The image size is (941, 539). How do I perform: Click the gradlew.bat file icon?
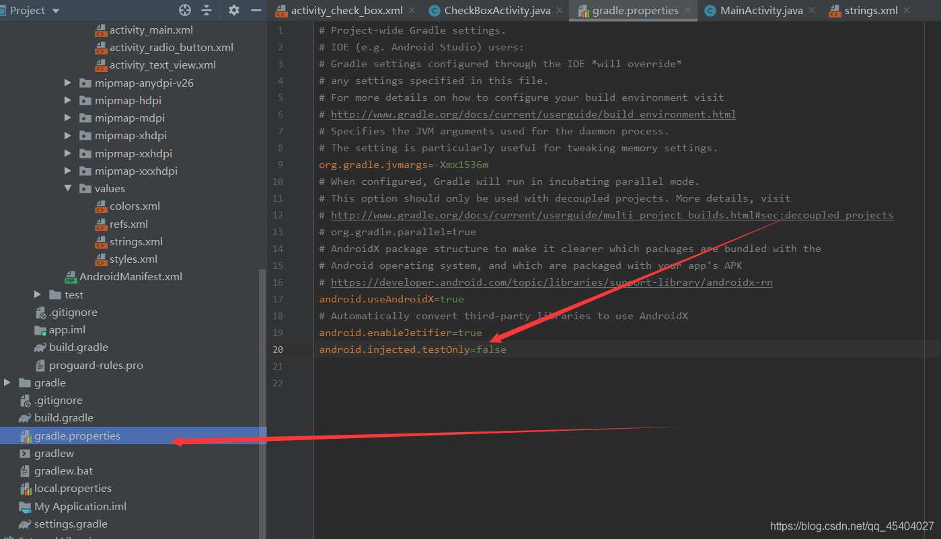click(26, 471)
